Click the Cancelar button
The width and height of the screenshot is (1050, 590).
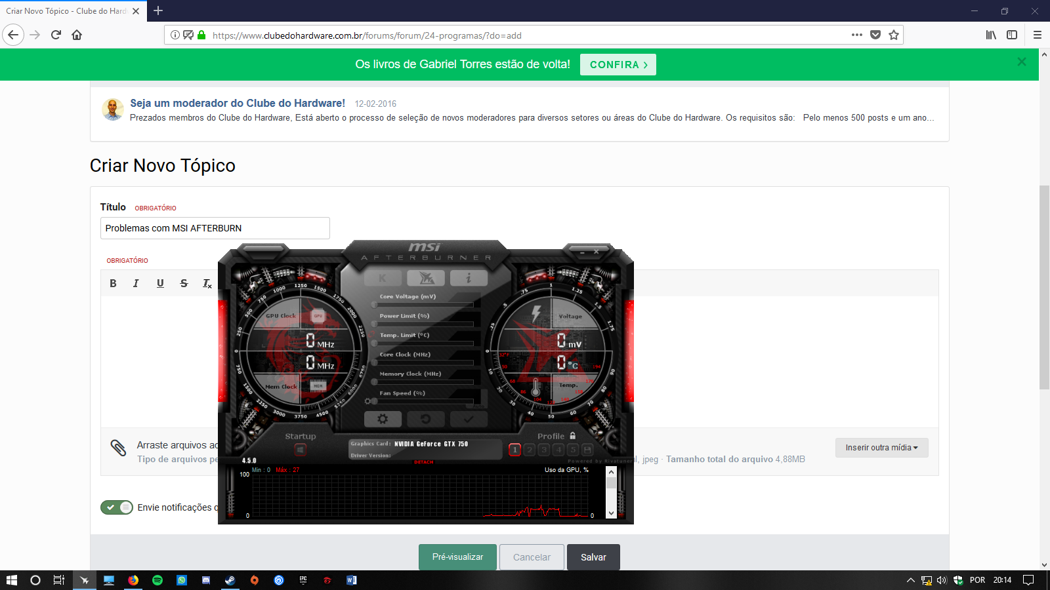(x=532, y=557)
